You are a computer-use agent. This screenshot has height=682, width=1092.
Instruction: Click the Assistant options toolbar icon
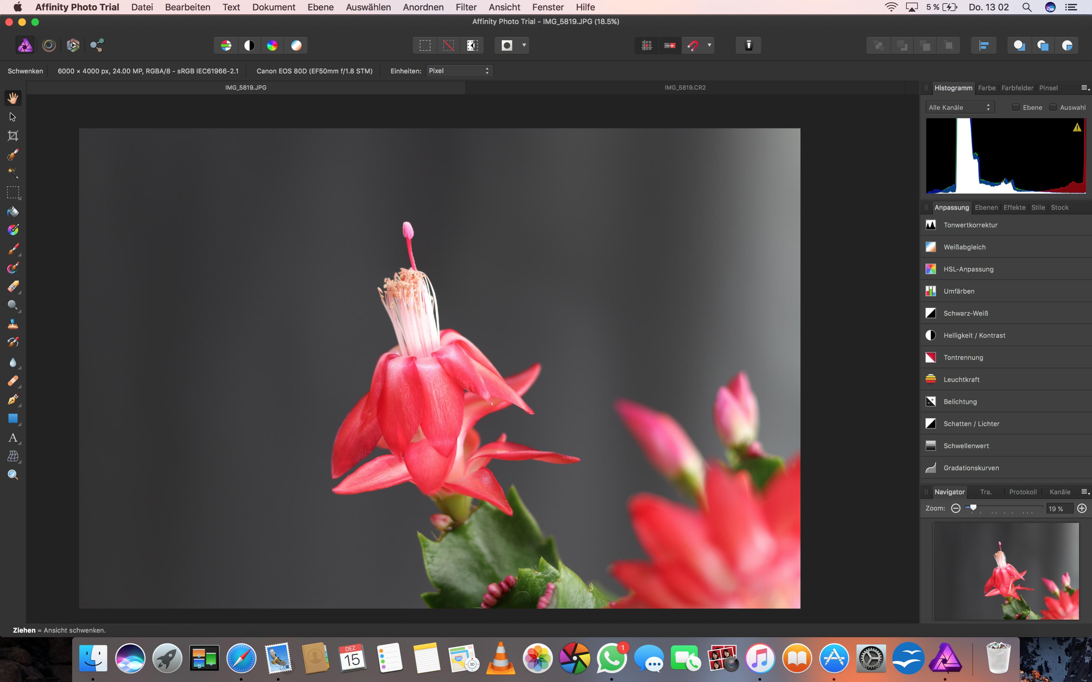coord(748,45)
